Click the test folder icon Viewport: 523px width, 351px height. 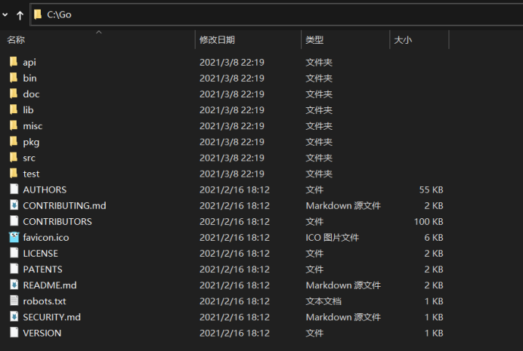14,174
